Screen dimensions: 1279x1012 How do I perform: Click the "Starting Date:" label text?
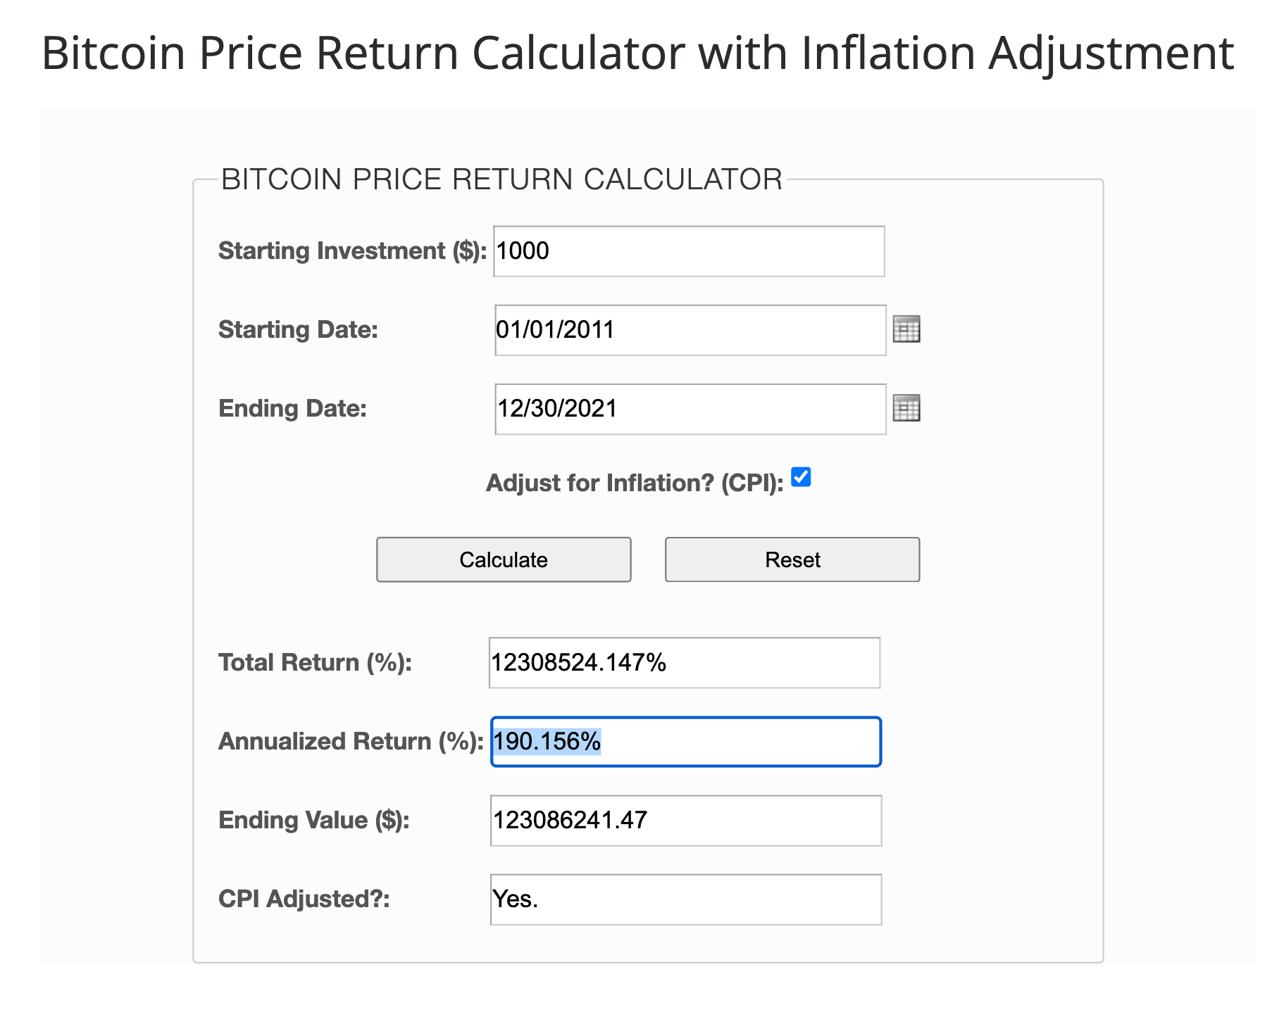[298, 329]
